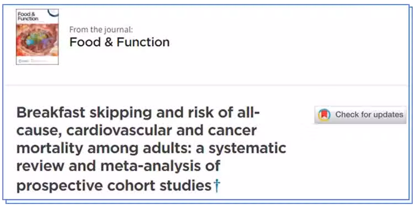
Task: Click the dagger footnote symbol after studies
Action: pyautogui.click(x=217, y=186)
